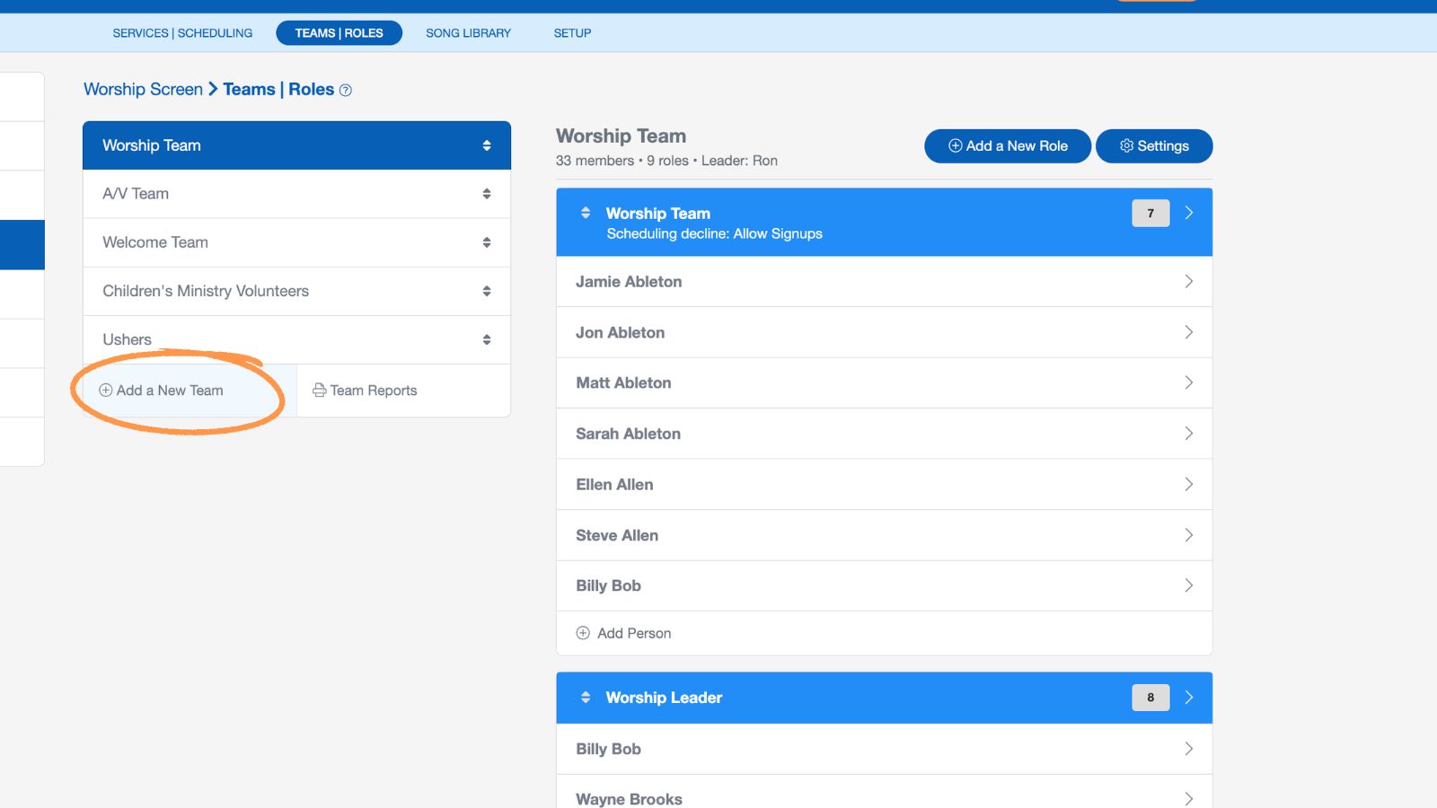Click the Add a New Role button

point(1007,145)
